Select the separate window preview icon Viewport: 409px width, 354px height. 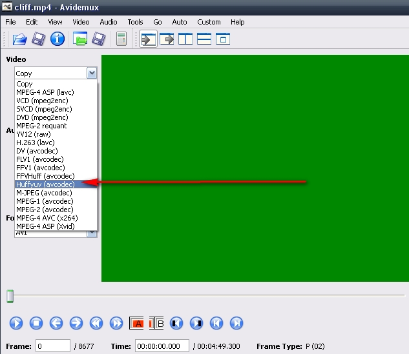[223, 39]
